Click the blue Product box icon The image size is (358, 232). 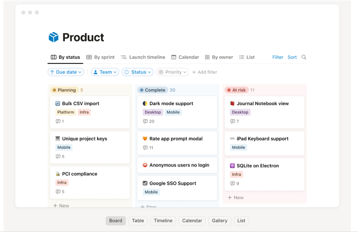pyautogui.click(x=53, y=37)
